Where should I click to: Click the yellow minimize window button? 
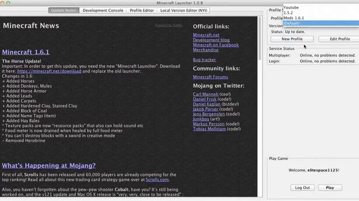[x=2, y=3]
